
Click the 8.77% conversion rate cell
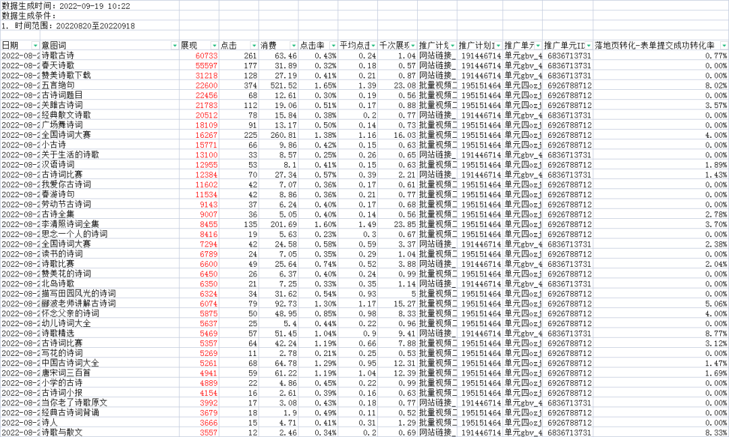[x=715, y=334]
